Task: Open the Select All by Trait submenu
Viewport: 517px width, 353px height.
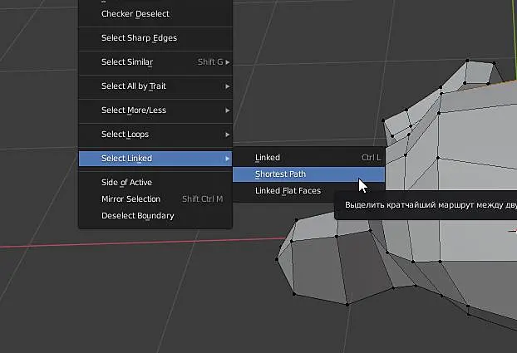Action: click(155, 86)
